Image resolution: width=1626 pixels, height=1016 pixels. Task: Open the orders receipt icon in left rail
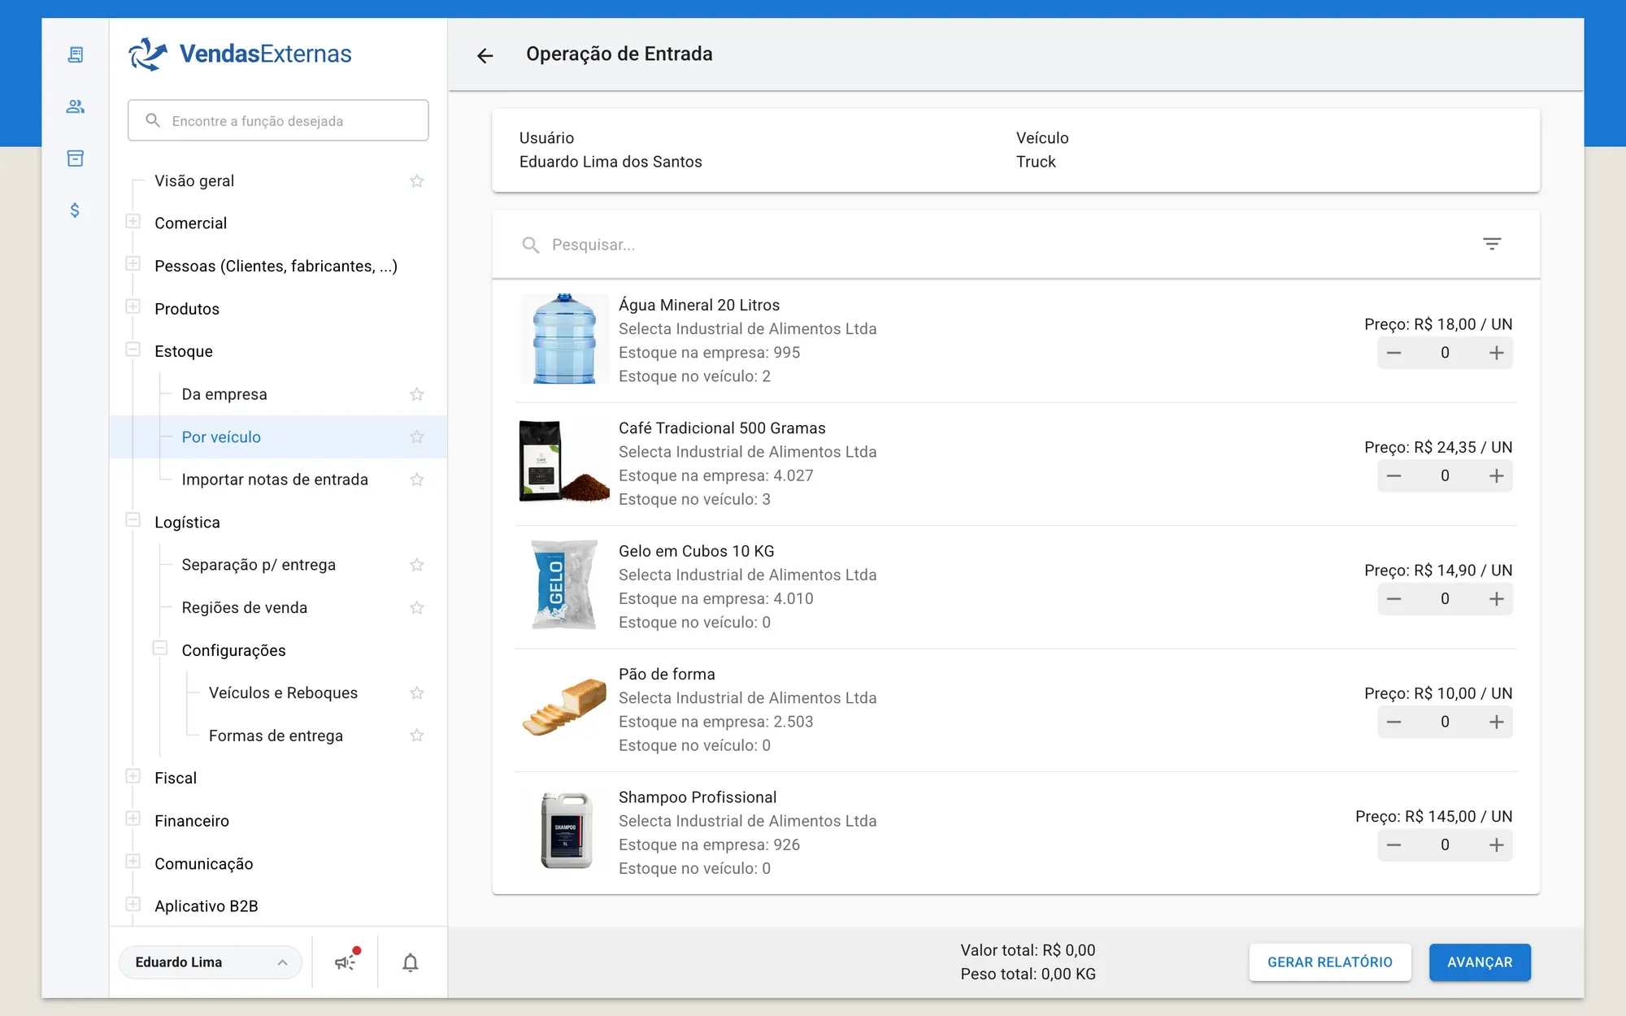pos(75,54)
